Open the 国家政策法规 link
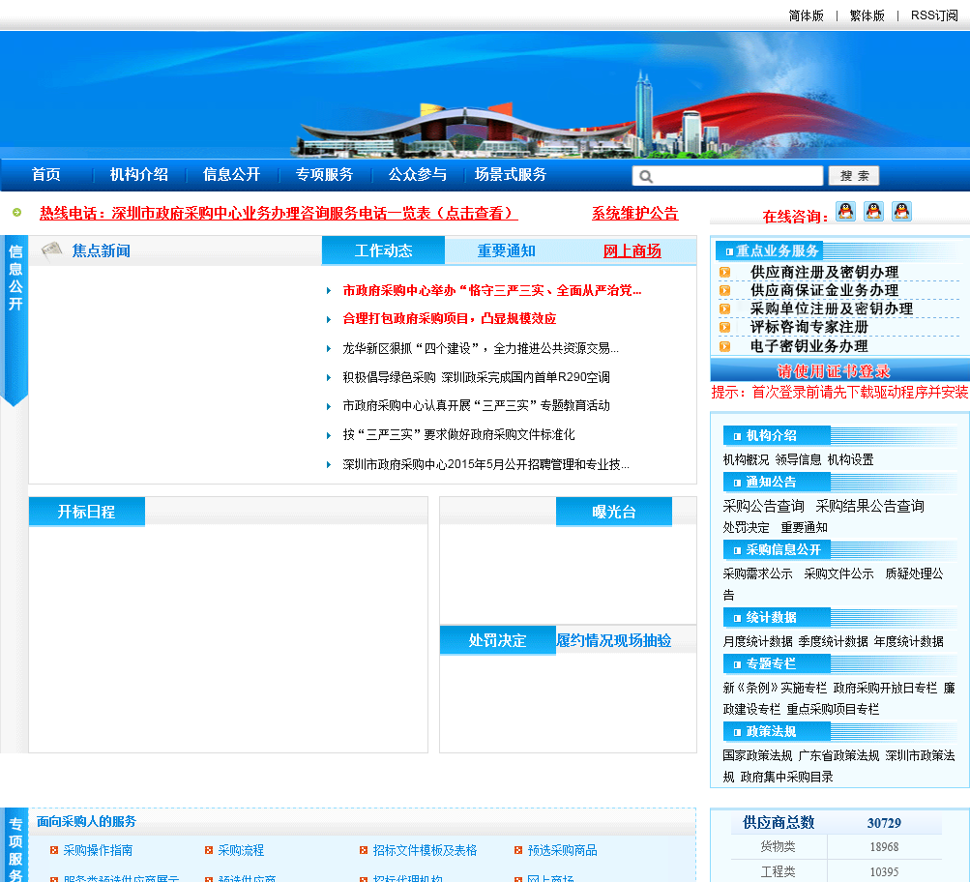This screenshot has height=882, width=970. coord(758,755)
